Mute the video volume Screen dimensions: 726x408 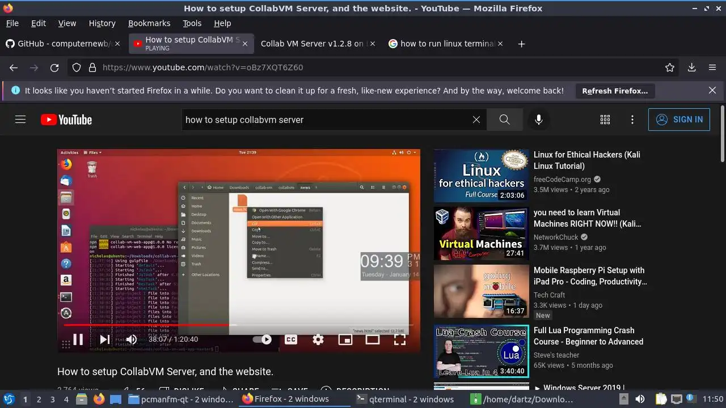tap(132, 339)
